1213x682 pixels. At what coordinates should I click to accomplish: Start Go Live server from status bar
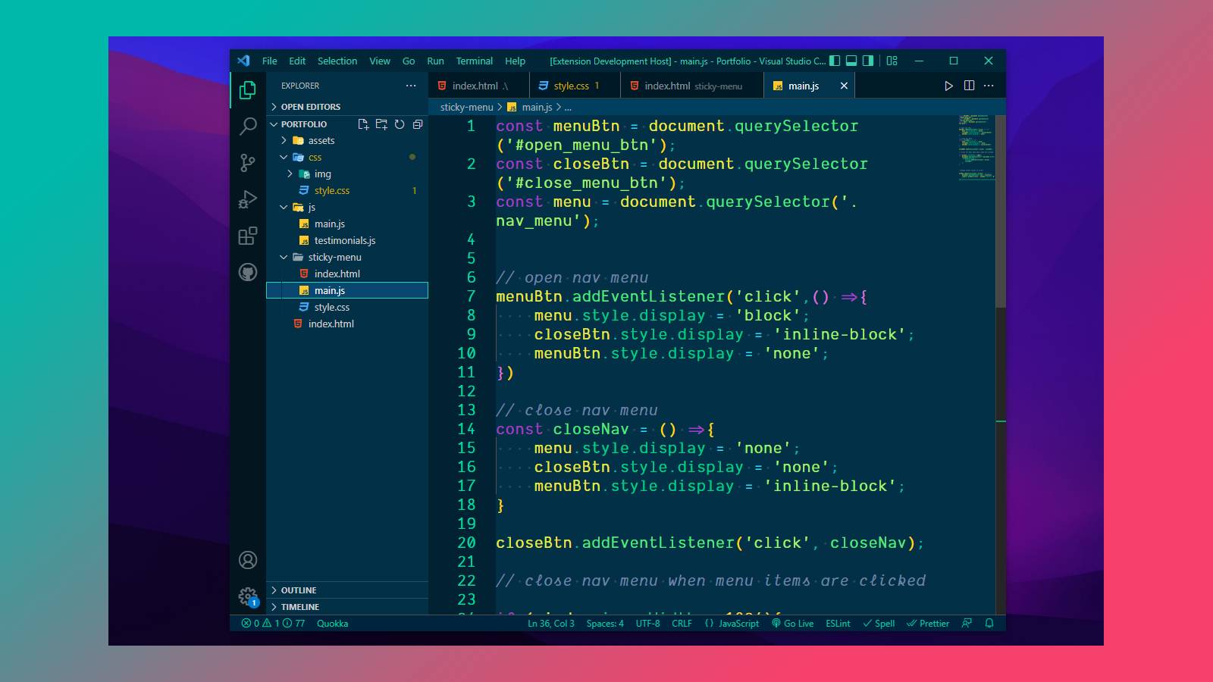pos(792,624)
